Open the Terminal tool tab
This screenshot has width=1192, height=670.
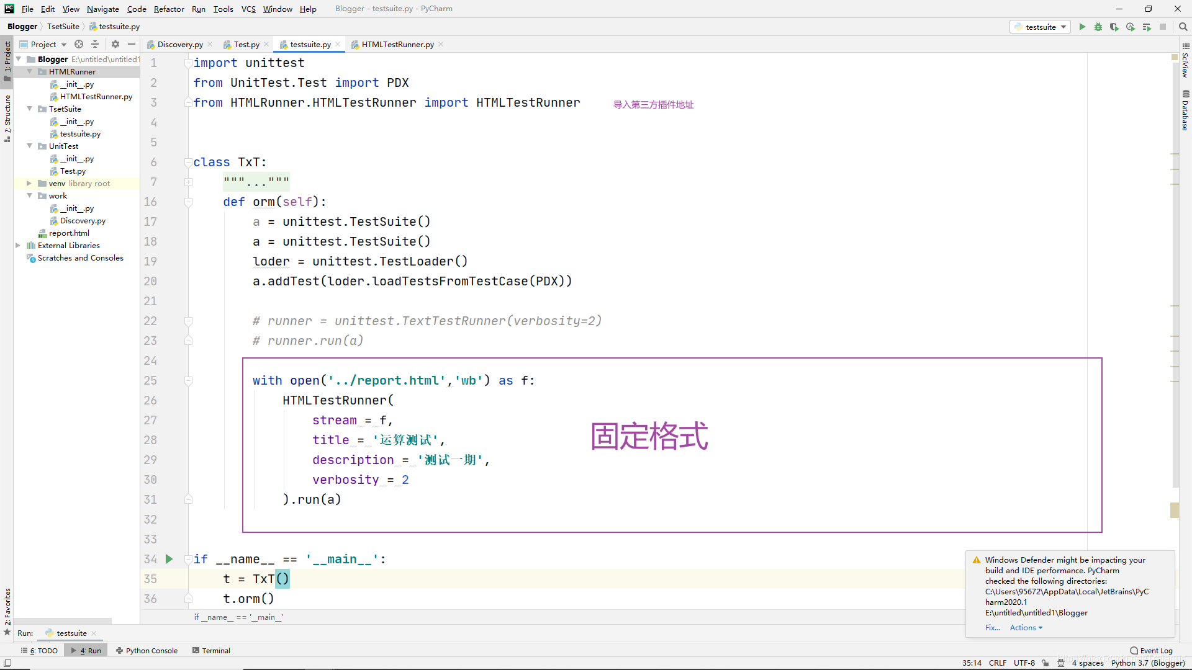pos(211,651)
